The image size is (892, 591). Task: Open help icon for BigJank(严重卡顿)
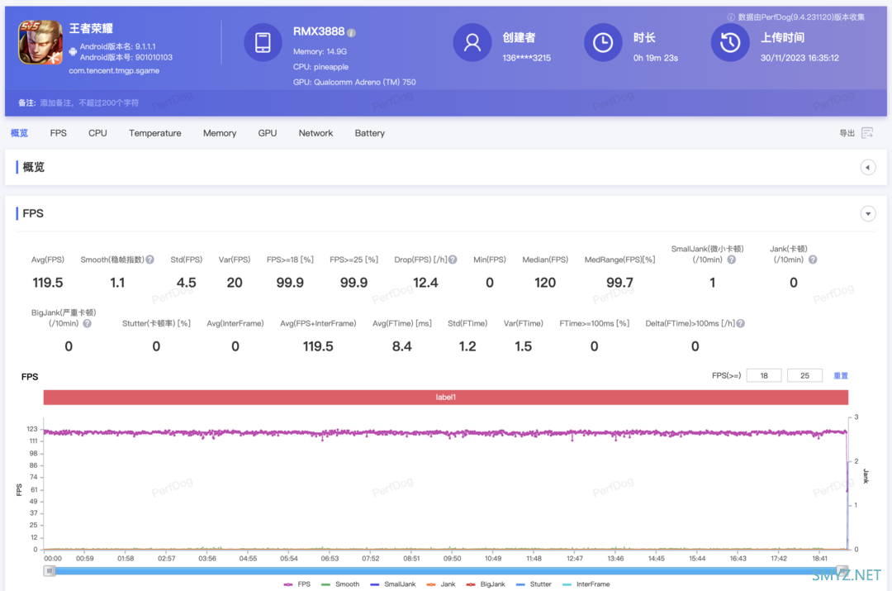tap(87, 323)
